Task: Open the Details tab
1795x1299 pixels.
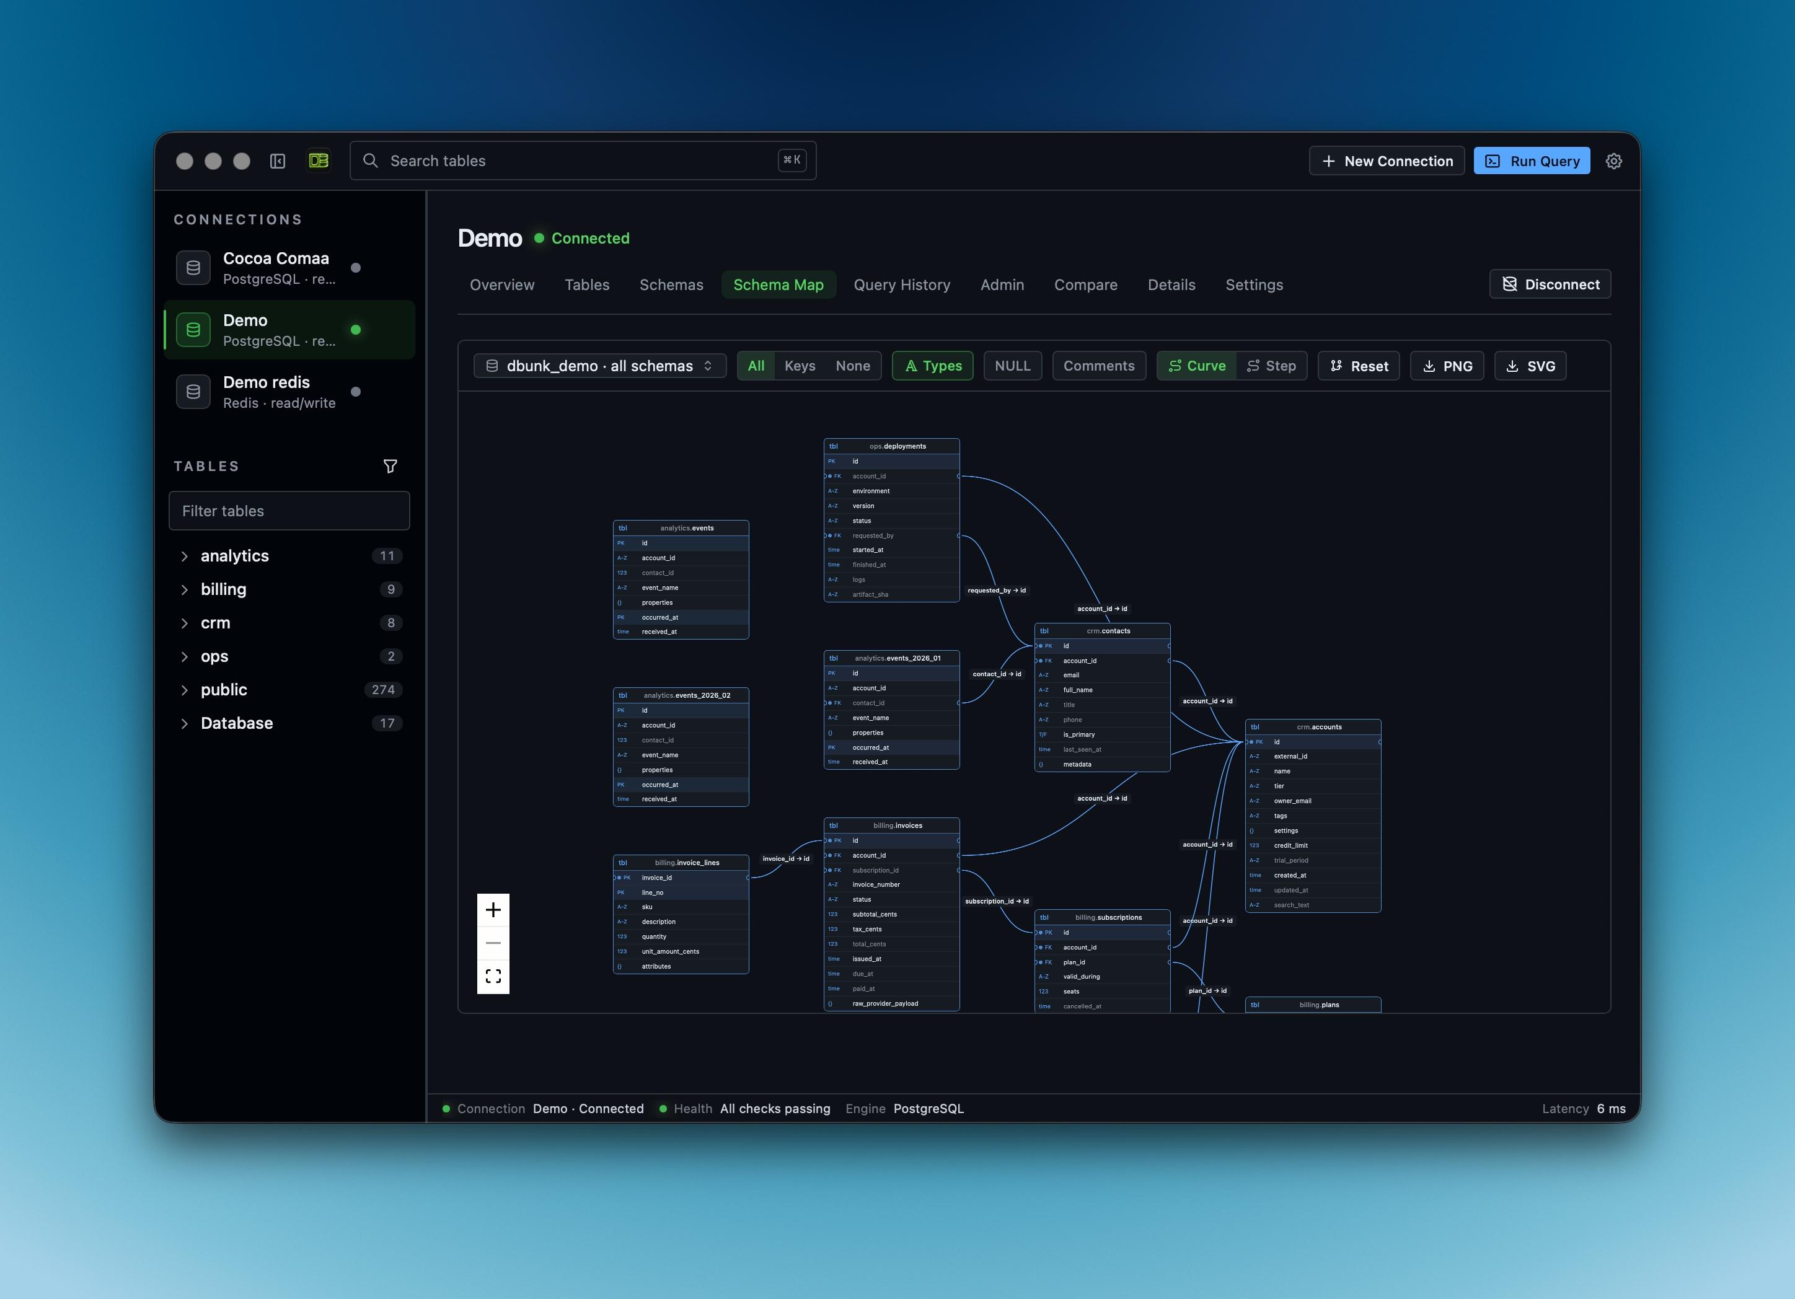Action: click(1171, 285)
